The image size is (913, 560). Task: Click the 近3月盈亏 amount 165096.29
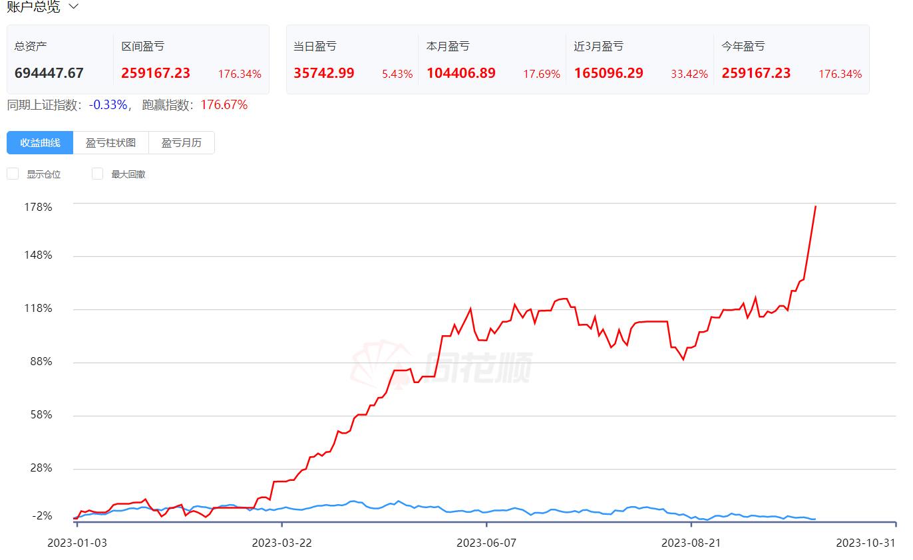point(609,73)
